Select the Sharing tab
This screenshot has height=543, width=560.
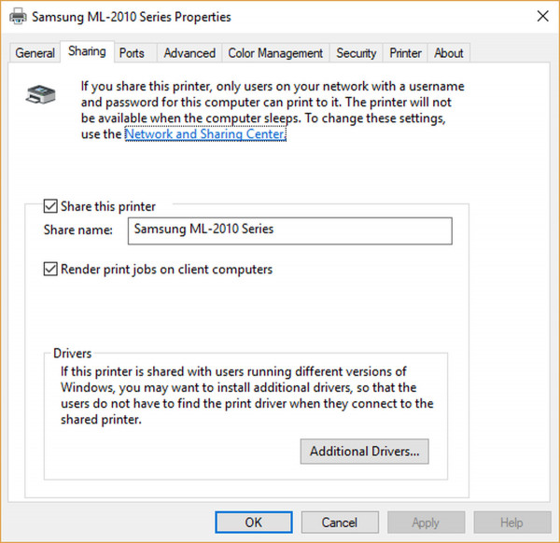(87, 51)
